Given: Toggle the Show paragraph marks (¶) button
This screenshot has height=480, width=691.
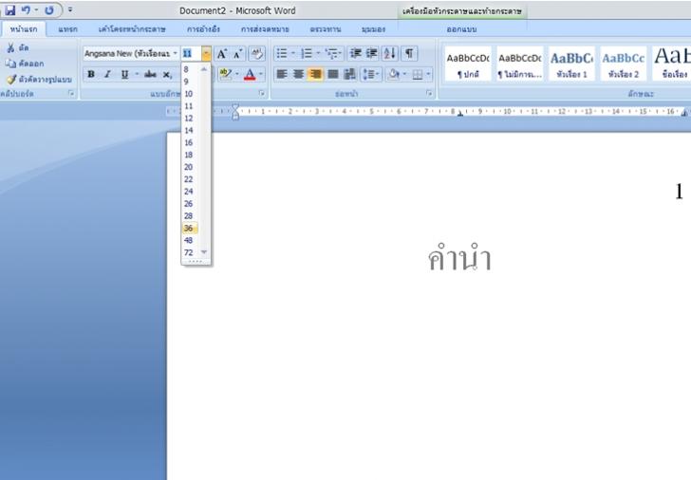Looking at the screenshot, I should point(409,54).
